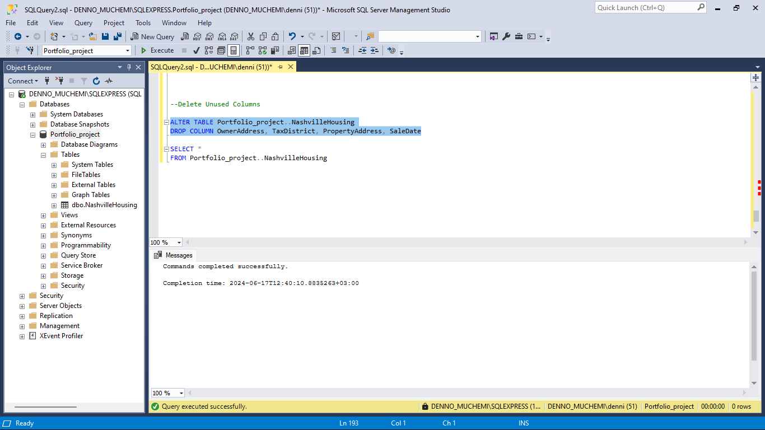
Task: Toggle IntelliSense Enabled button
Action: 234,50
